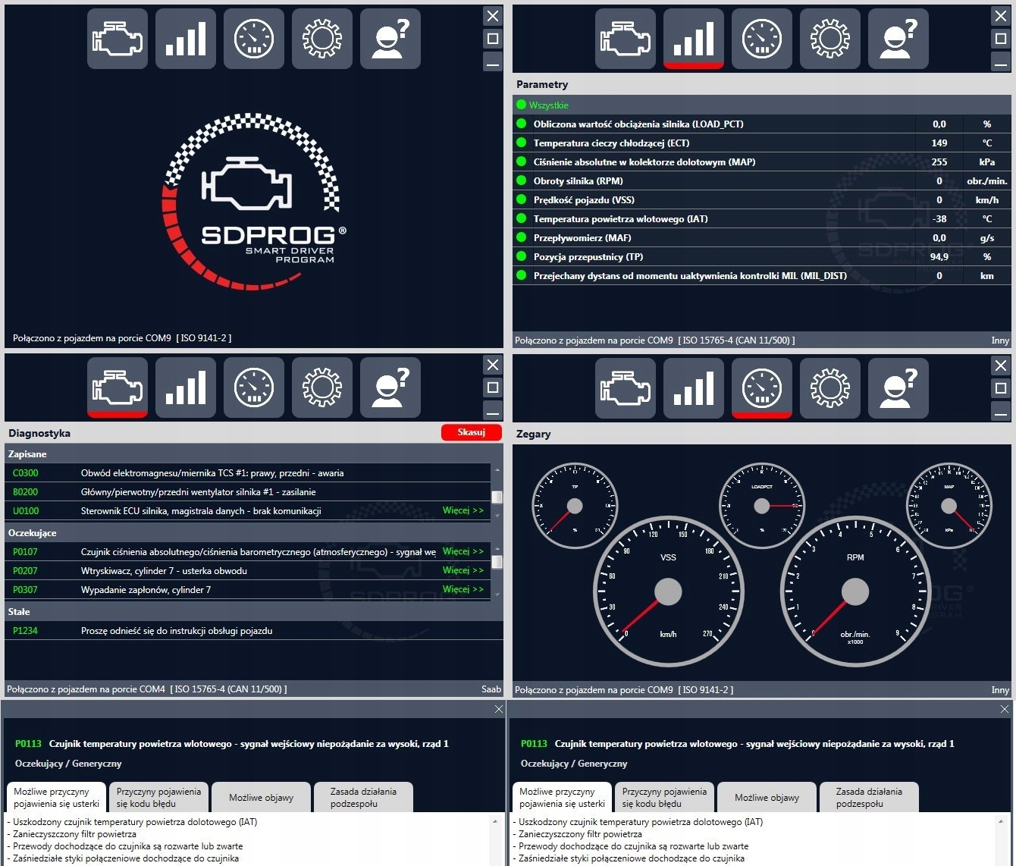This screenshot has width=1016, height=866.
Task: Click the large VSS speed gauge
Action: click(x=668, y=591)
